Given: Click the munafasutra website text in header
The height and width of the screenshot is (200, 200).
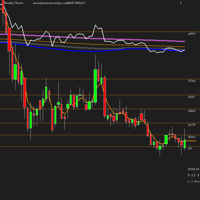Looking at the screenshot, I should pos(50,3).
